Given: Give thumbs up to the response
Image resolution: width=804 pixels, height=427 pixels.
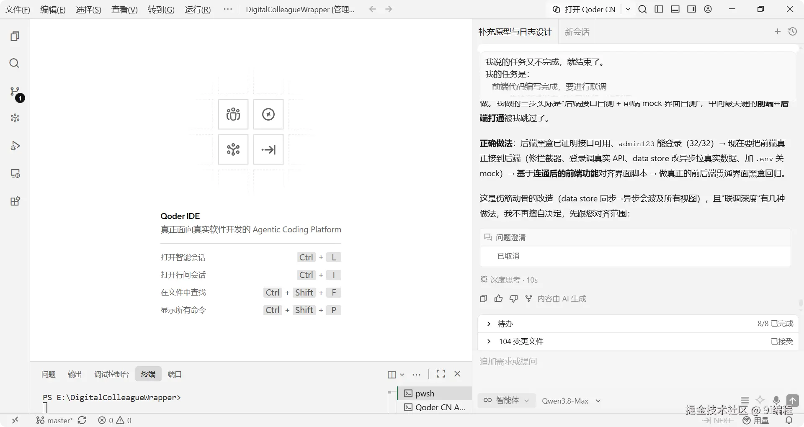Looking at the screenshot, I should pyautogui.click(x=498, y=298).
